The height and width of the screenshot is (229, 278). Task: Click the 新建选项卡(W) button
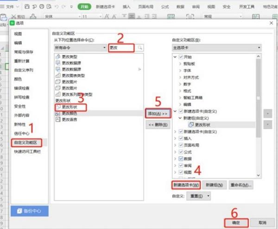pos(186,185)
